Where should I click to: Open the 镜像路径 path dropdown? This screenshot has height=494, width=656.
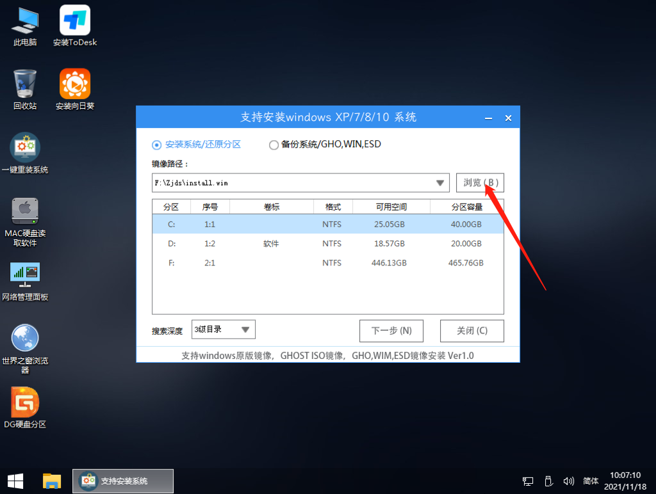(x=441, y=182)
